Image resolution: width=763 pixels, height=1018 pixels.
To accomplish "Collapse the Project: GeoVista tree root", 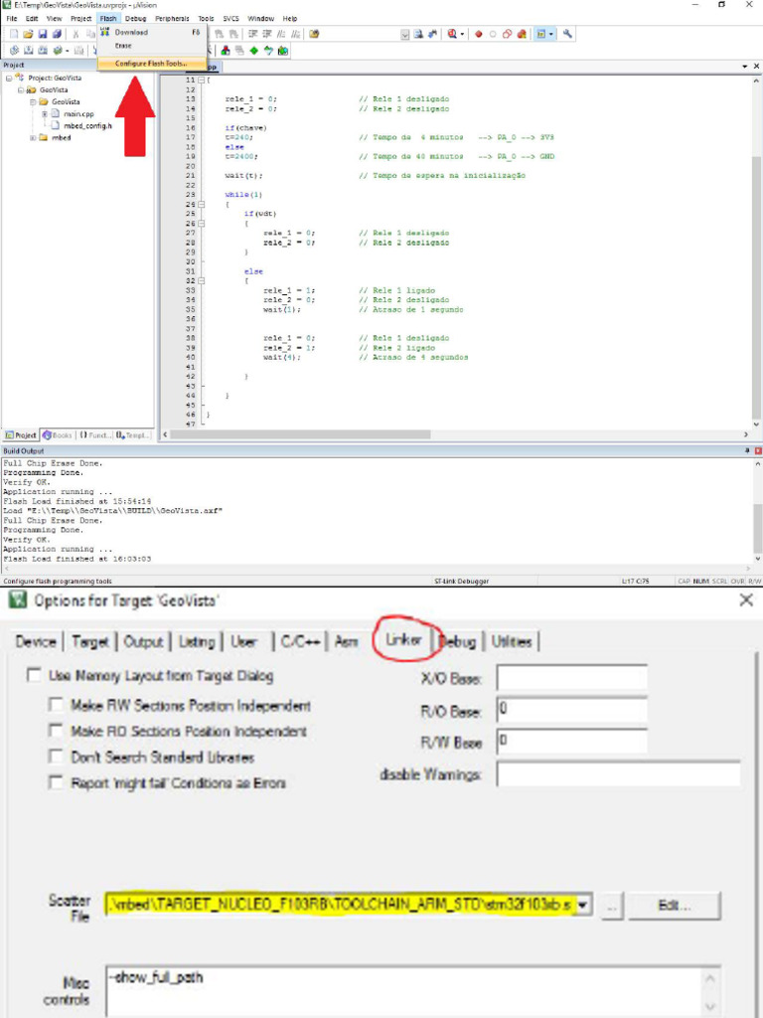I will pos(9,78).
